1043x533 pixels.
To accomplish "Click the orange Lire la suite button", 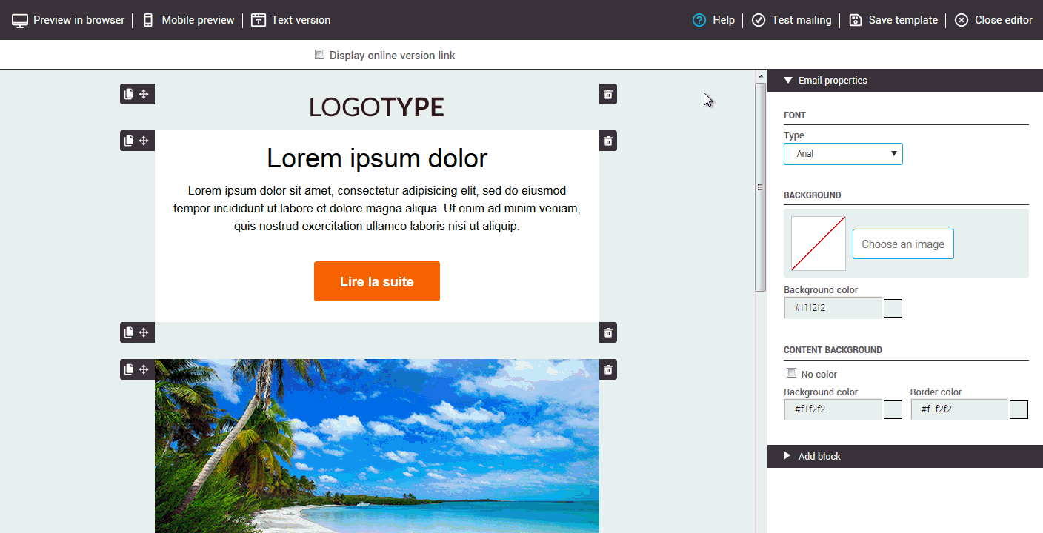I will click(x=377, y=281).
